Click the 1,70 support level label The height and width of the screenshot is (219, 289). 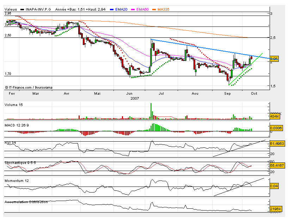click(x=8, y=74)
